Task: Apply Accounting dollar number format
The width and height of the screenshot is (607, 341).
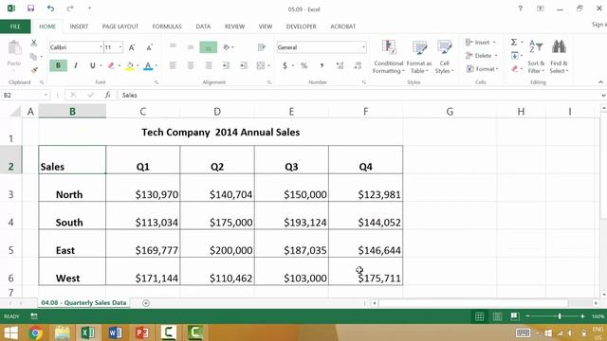Action: (285, 65)
